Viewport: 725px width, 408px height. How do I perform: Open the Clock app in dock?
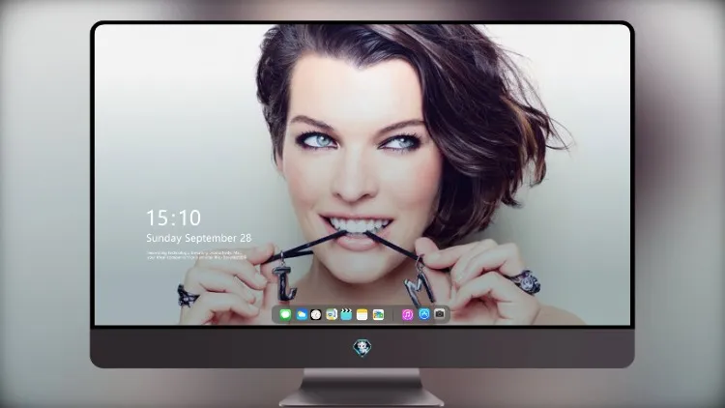(316, 314)
